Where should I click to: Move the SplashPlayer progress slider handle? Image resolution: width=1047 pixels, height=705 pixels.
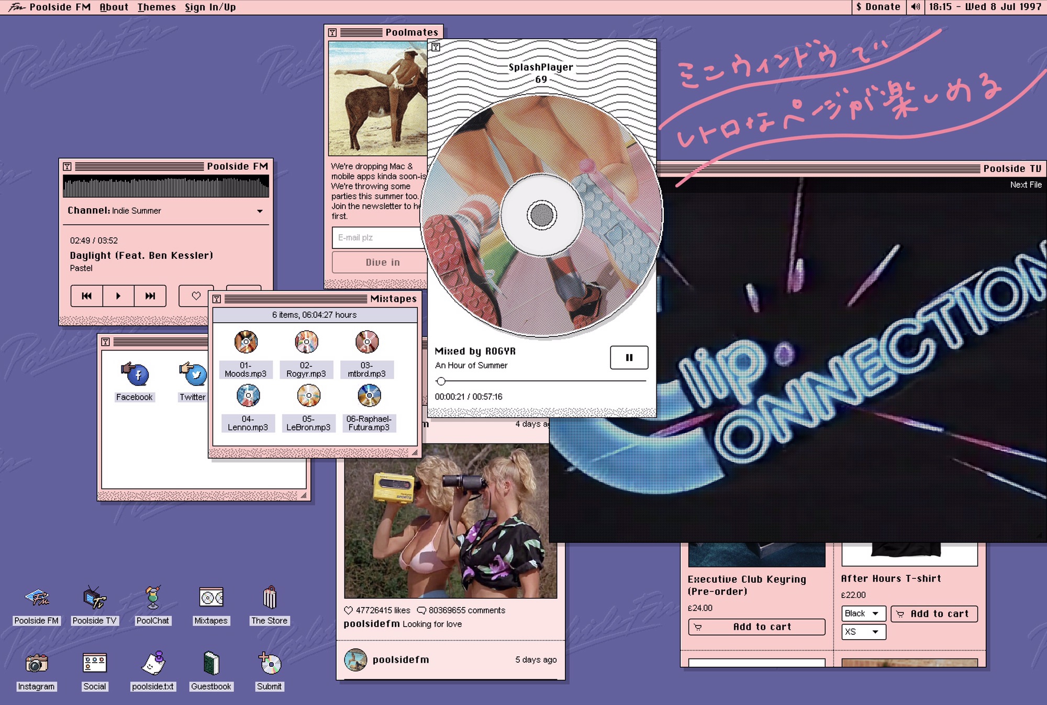[x=441, y=381]
